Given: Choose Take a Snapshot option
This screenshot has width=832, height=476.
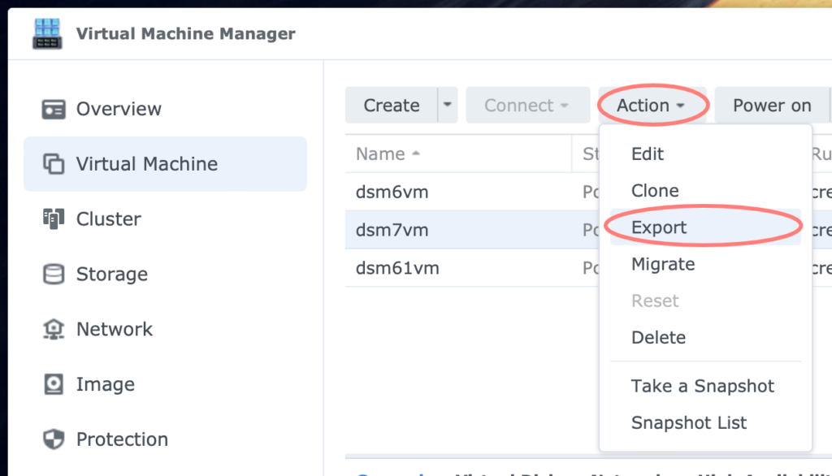Looking at the screenshot, I should point(702,386).
